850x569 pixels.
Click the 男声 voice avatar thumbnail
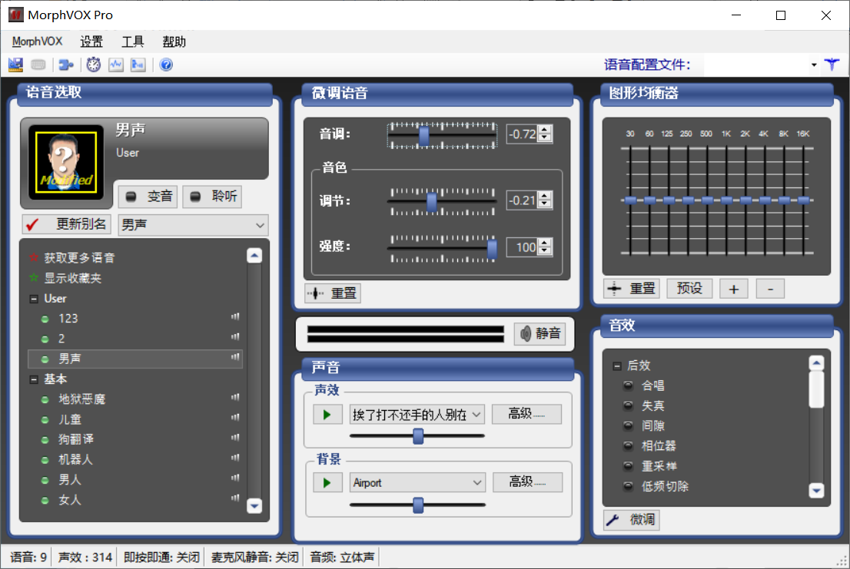click(x=66, y=163)
